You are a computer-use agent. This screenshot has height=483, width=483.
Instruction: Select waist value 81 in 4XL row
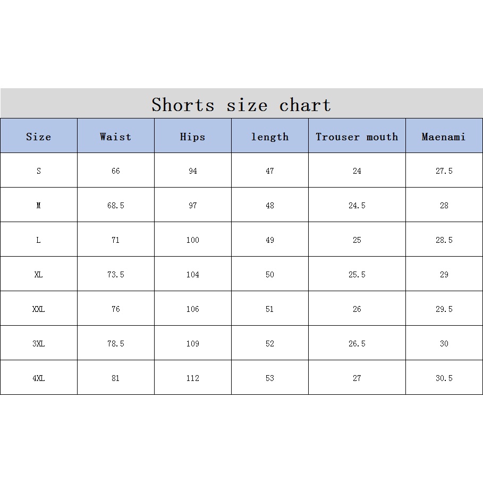pos(115,378)
